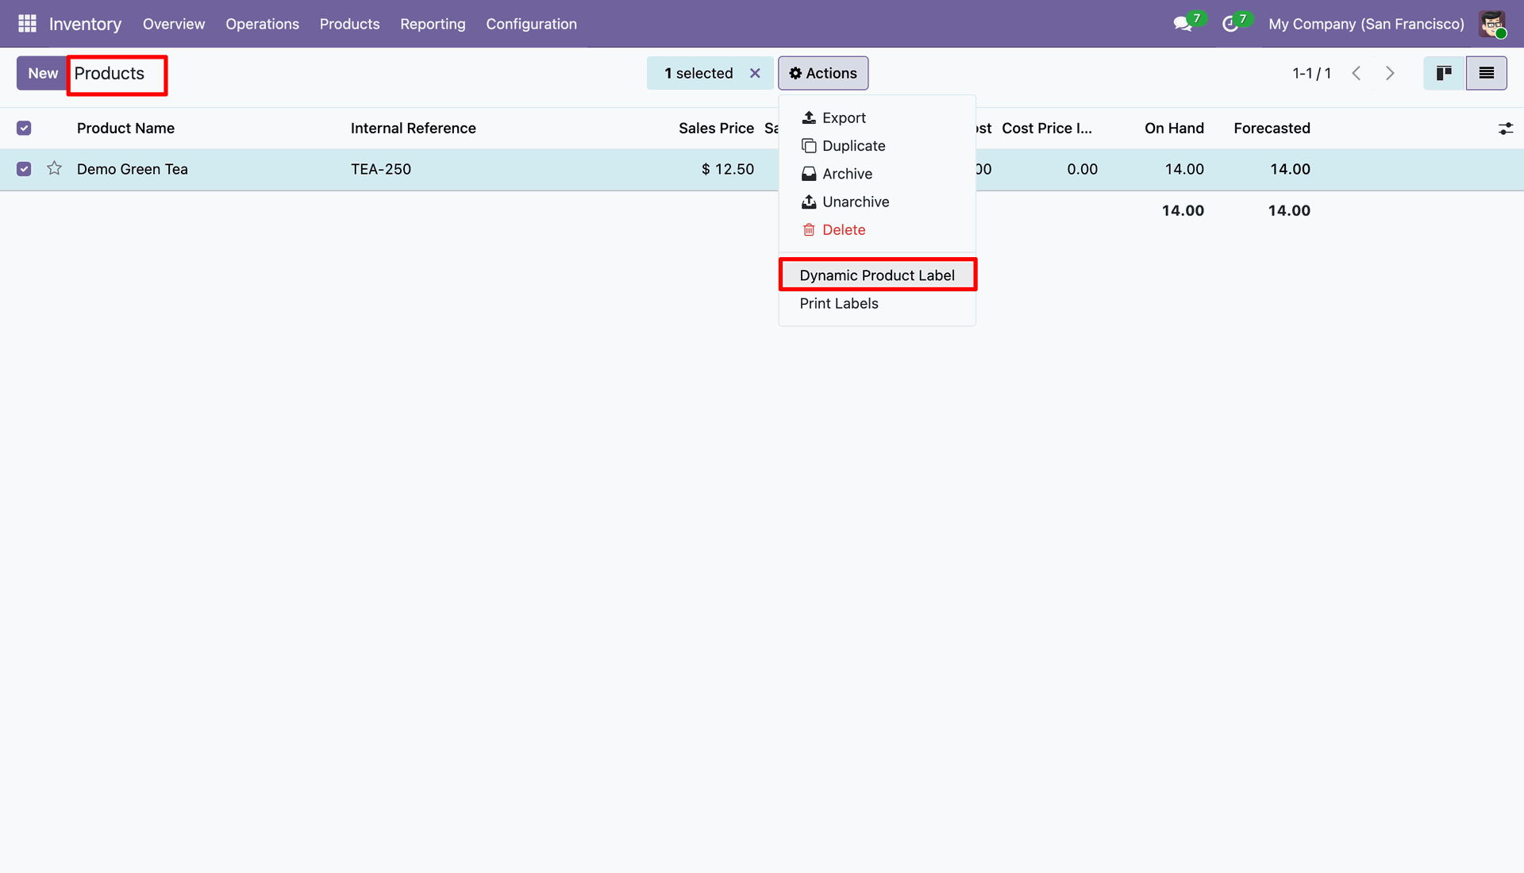
Task: Click the 14.00 On Hand cell in row
Action: (1184, 169)
